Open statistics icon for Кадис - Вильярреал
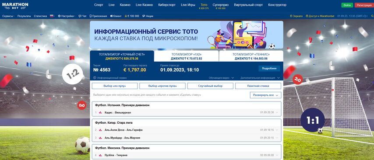Viewport: 374px width, 160px height. (100, 112)
